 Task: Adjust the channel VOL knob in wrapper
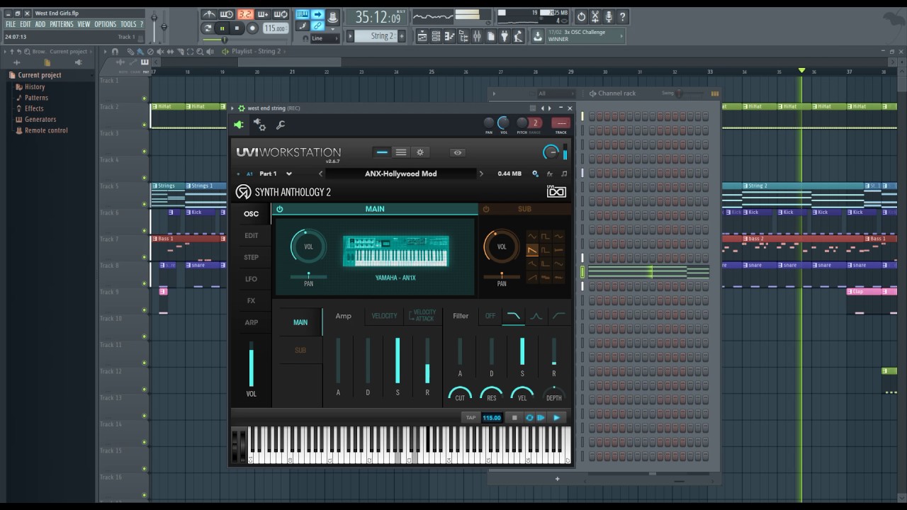pos(503,123)
